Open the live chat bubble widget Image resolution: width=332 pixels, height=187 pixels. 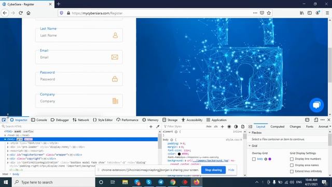(316, 105)
